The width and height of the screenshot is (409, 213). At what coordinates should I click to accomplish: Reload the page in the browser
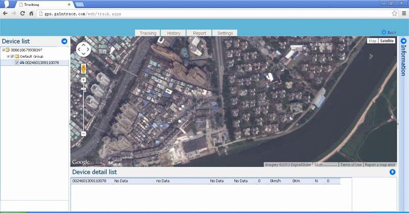pos(22,13)
